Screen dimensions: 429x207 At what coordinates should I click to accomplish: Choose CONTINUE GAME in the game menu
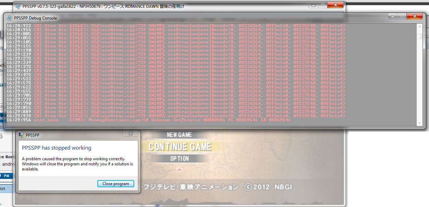[180, 147]
